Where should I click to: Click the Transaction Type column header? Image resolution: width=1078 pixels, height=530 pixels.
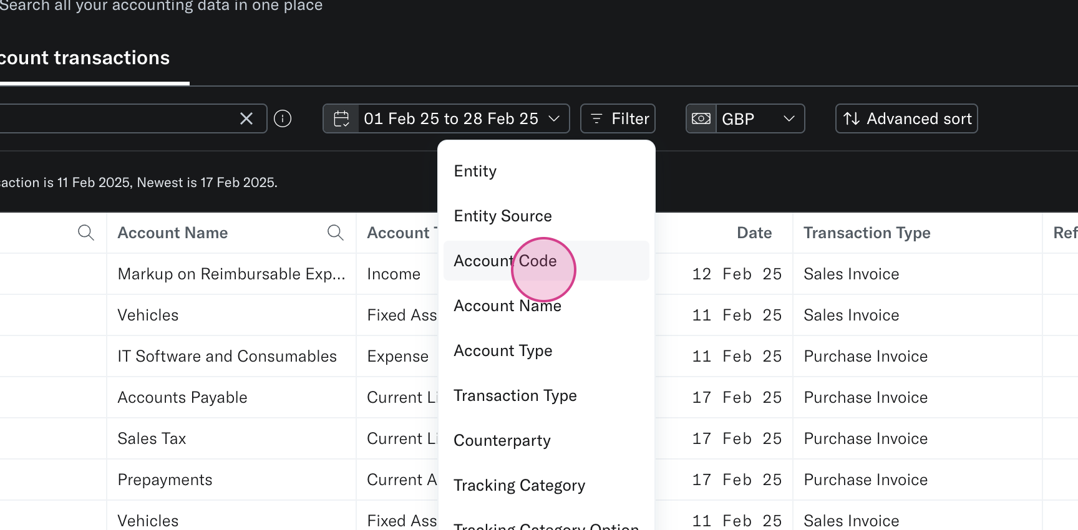point(867,233)
